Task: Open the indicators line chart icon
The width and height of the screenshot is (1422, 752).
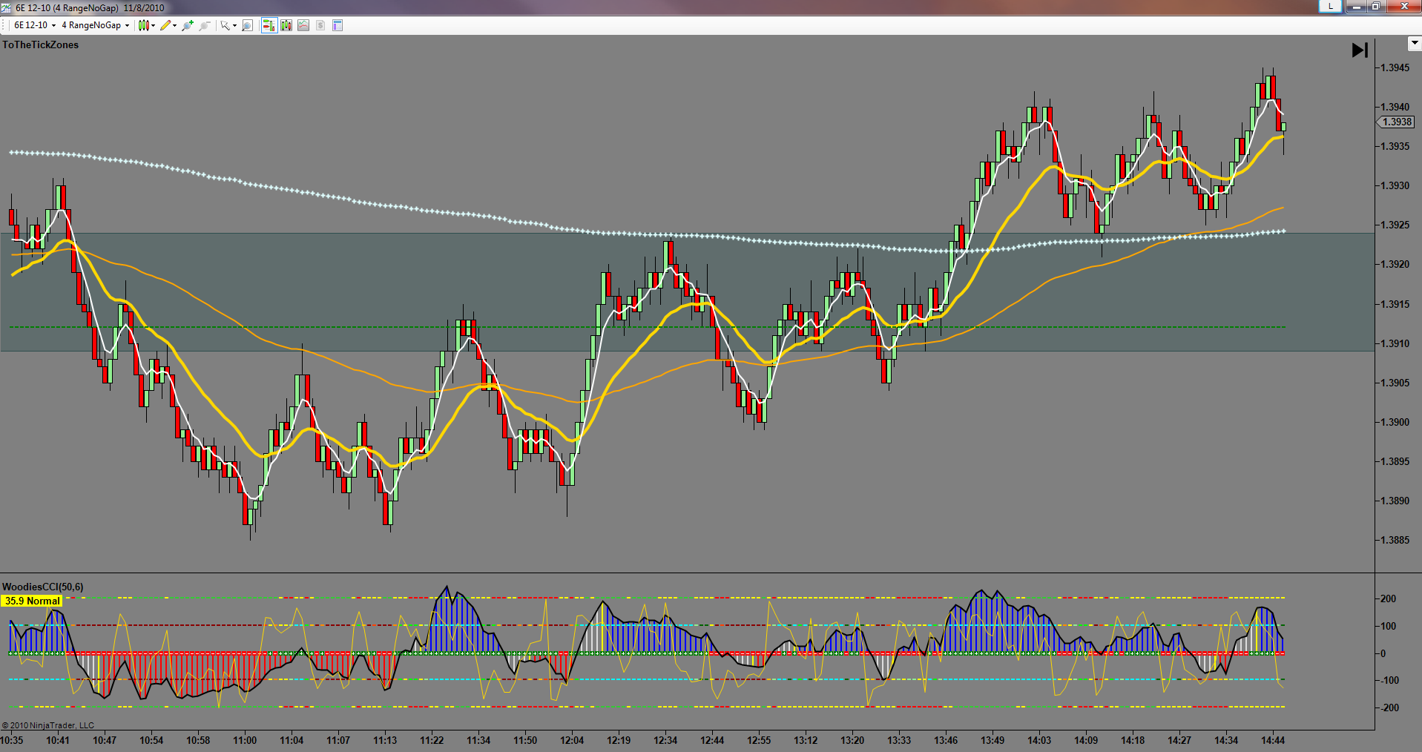Action: (303, 25)
